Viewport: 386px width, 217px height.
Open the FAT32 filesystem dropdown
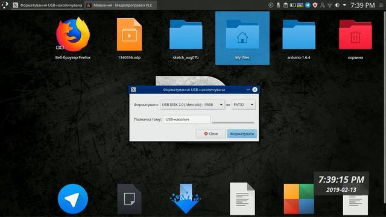tap(244, 104)
